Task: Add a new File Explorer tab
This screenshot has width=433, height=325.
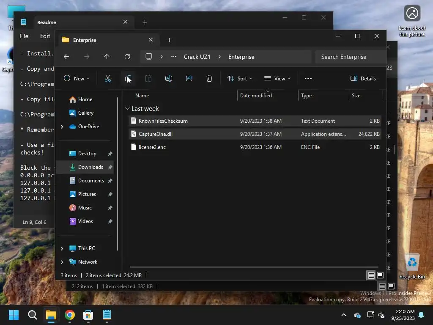Action: pos(169,40)
